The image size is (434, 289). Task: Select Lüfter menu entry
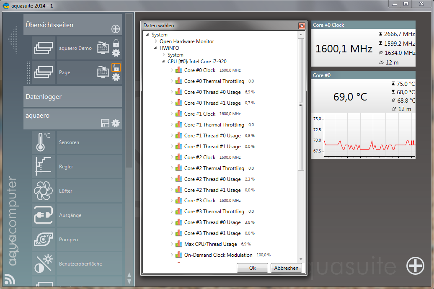(x=89, y=191)
